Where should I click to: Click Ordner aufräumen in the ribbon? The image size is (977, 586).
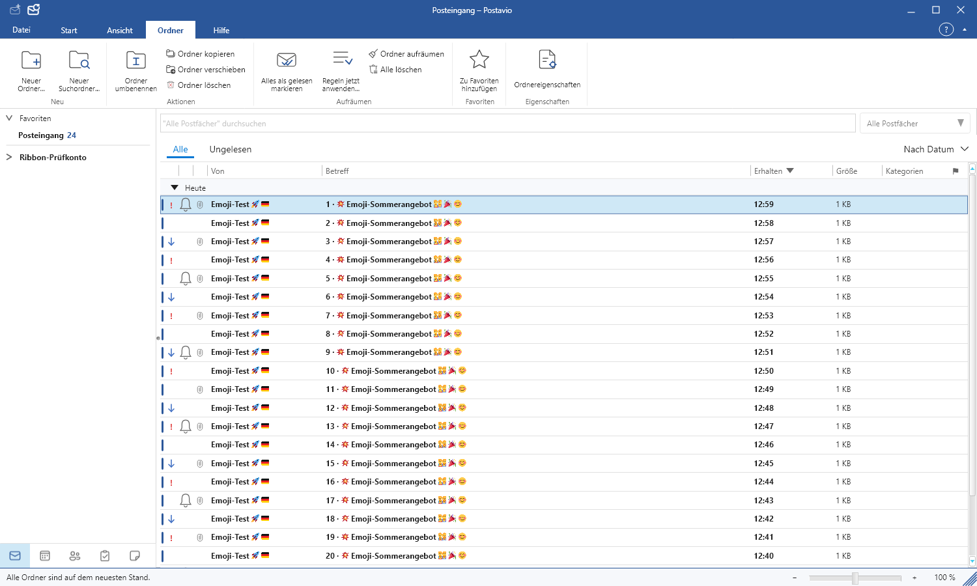pyautogui.click(x=406, y=54)
